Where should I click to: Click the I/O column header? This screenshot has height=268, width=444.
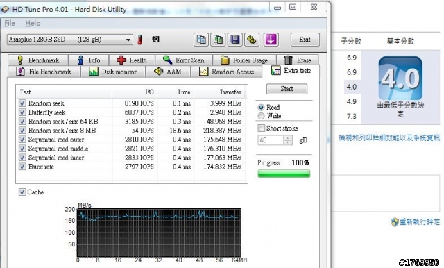click(x=135, y=92)
